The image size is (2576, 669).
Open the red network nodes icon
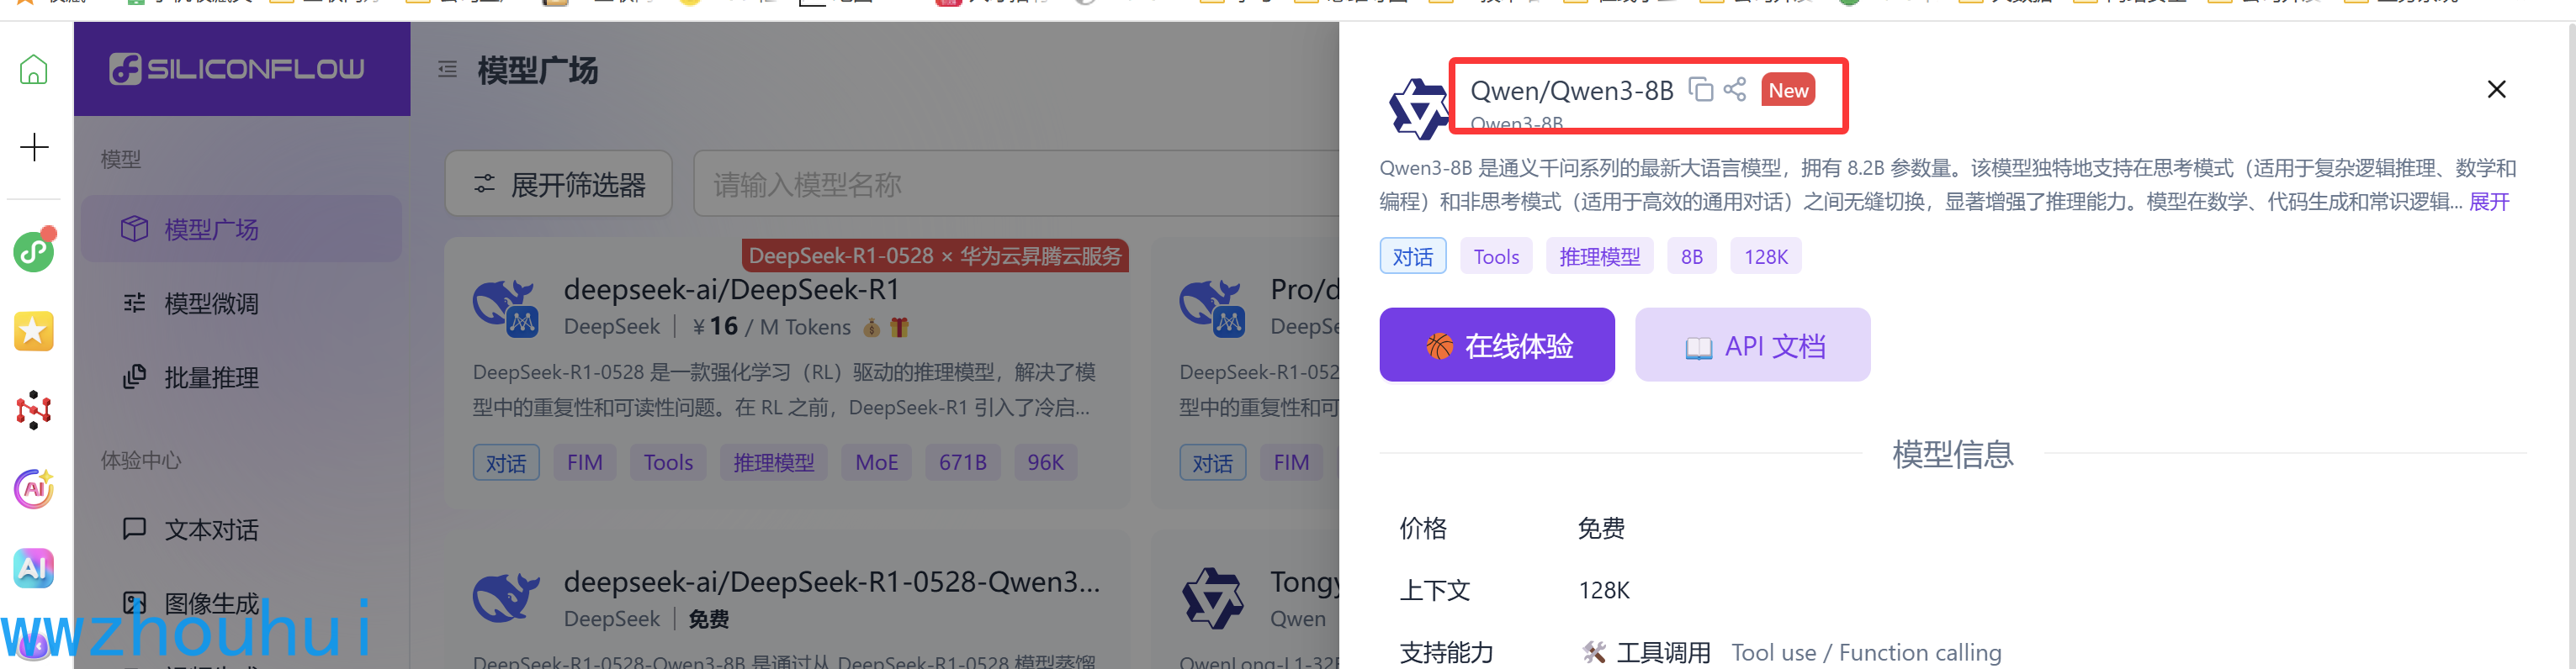34,409
